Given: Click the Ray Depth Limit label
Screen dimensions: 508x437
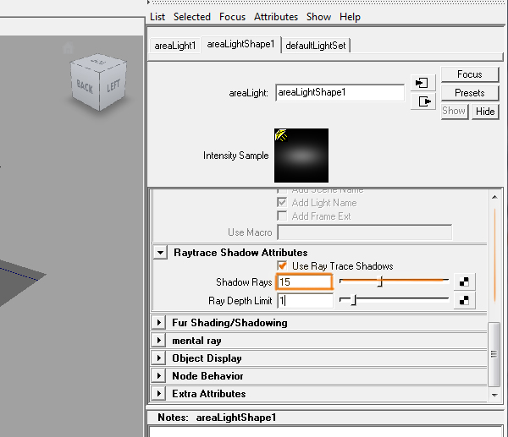Looking at the screenshot, I should [240, 301].
